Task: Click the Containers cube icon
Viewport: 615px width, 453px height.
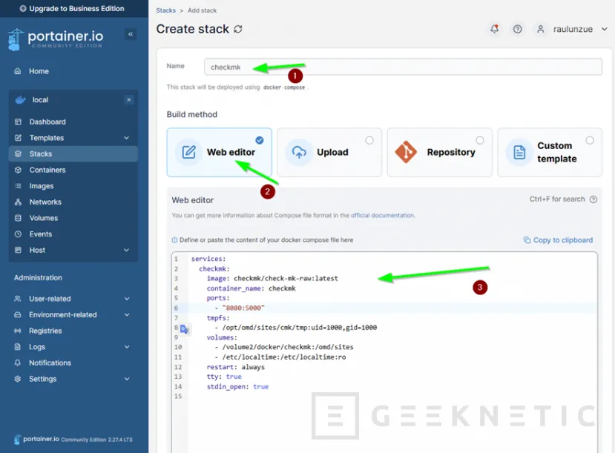Action: (x=18, y=170)
